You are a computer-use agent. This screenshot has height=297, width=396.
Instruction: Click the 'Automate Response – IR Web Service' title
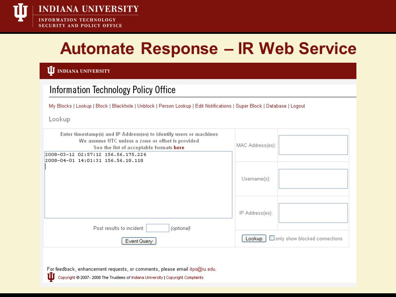click(208, 48)
